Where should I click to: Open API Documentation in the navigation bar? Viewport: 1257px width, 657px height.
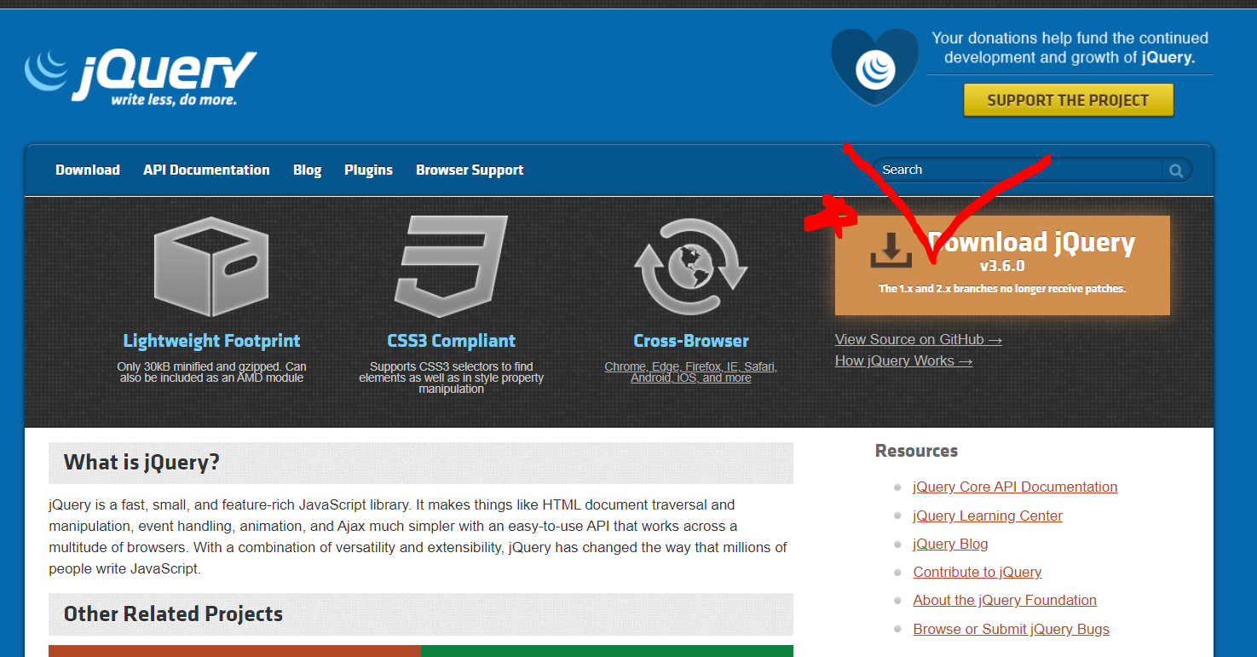206,170
